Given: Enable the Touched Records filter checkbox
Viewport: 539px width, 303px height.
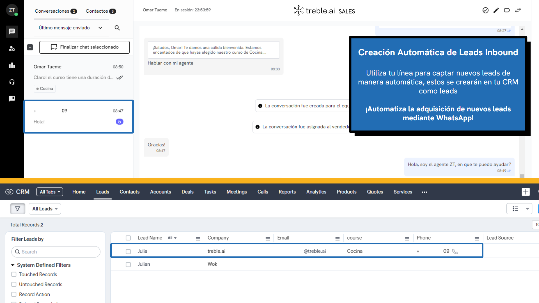Looking at the screenshot, I should pyautogui.click(x=14, y=274).
